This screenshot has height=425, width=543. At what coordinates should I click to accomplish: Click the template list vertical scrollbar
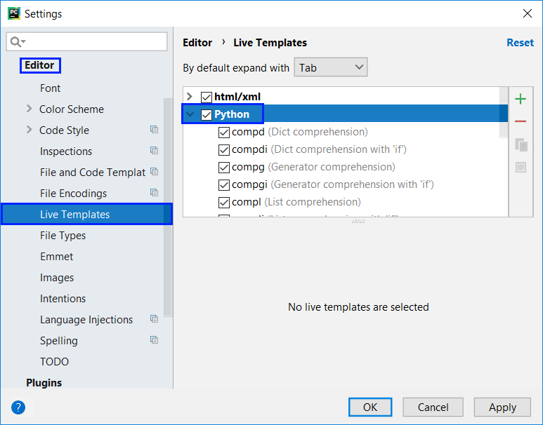tap(503, 116)
